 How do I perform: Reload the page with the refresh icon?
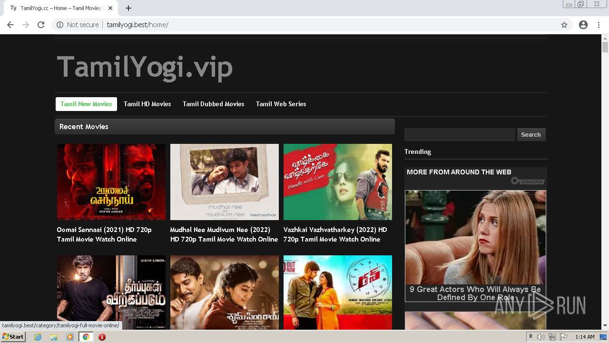(41, 25)
